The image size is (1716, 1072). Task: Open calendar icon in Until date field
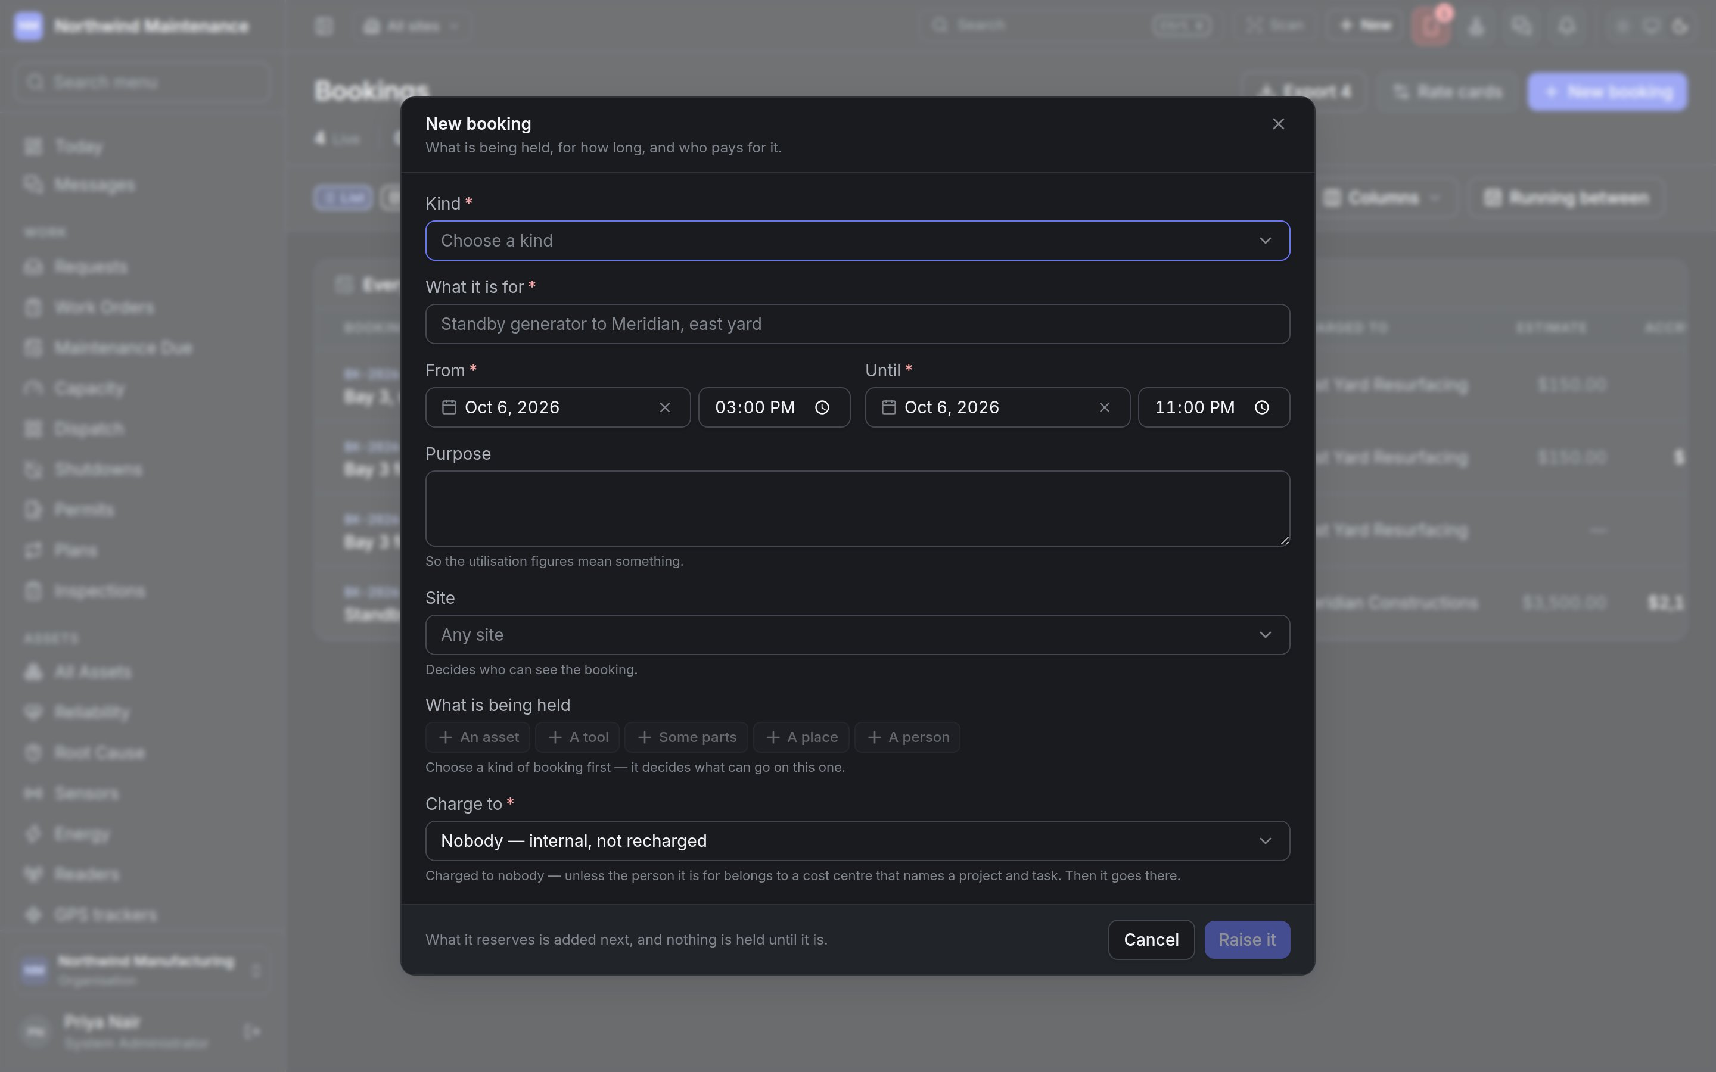(x=888, y=407)
